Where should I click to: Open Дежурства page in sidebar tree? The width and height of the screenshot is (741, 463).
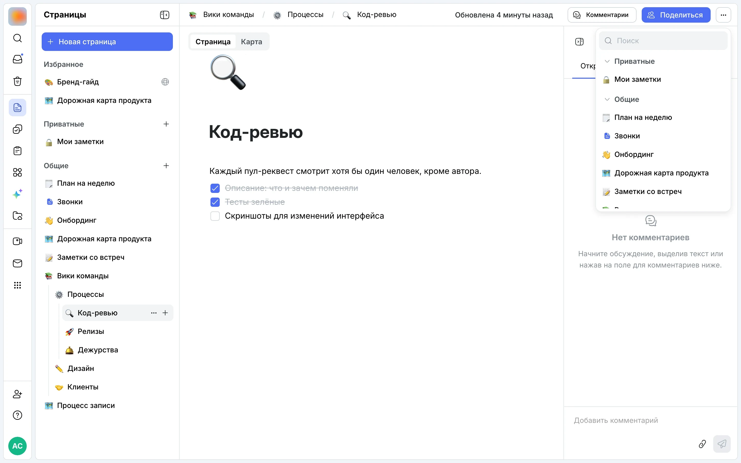118,350
